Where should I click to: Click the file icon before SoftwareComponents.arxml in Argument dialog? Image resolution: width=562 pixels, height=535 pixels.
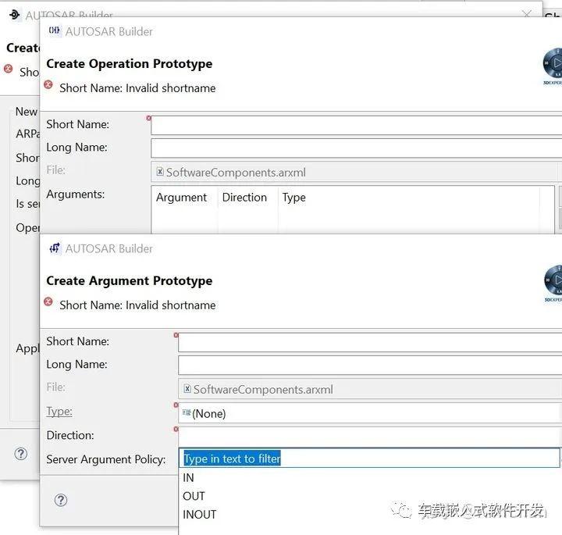pos(187,389)
